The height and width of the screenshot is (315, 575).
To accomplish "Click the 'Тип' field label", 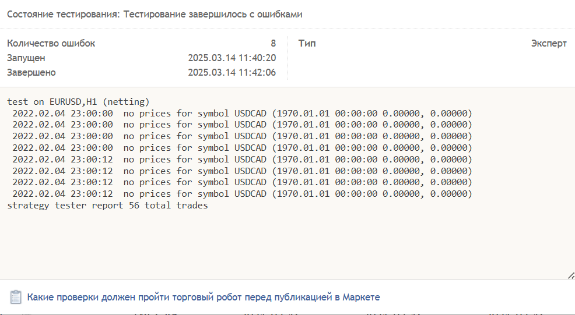I will (x=307, y=43).
